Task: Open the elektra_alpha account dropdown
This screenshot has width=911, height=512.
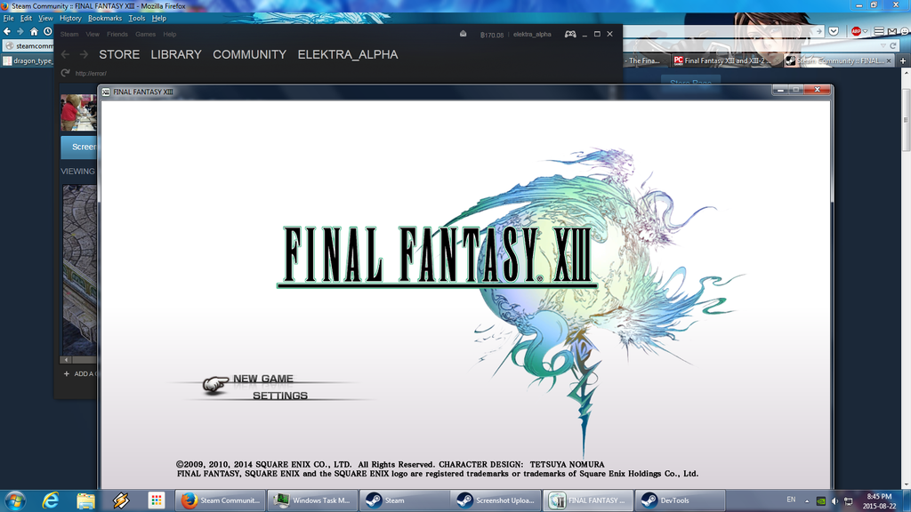Action: 532,35
